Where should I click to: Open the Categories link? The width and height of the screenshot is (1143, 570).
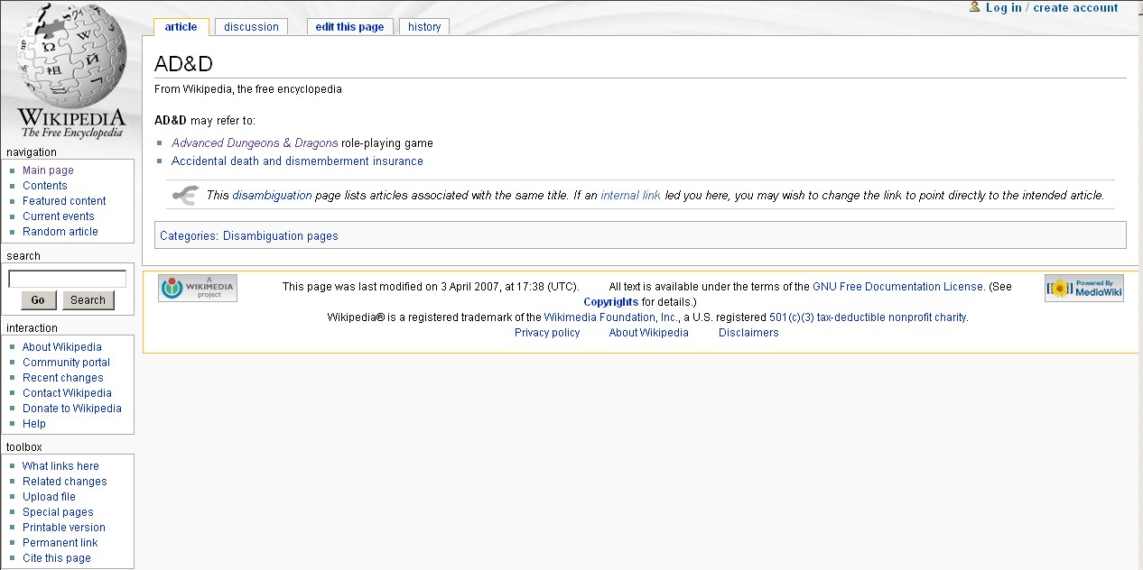(x=188, y=236)
